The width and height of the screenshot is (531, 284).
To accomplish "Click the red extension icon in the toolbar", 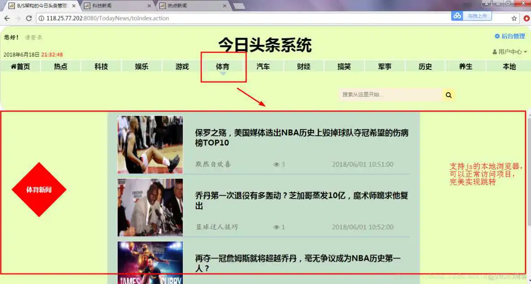I will pos(527,18).
